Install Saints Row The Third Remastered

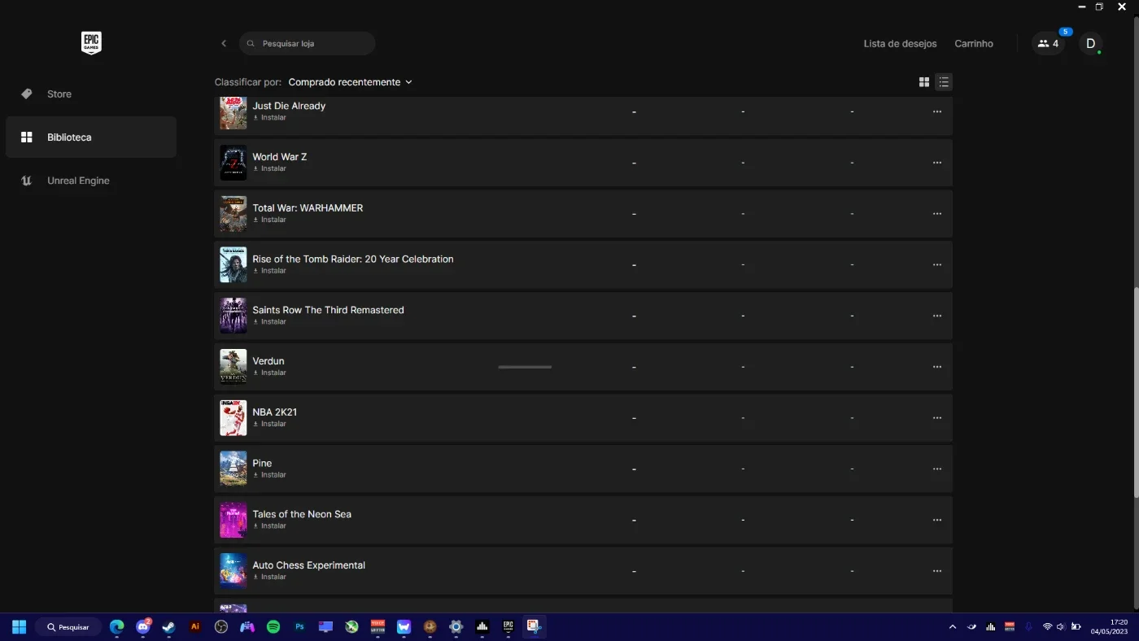coord(269,322)
